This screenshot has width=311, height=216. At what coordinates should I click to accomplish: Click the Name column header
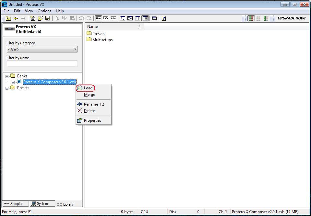pyautogui.click(x=115, y=27)
